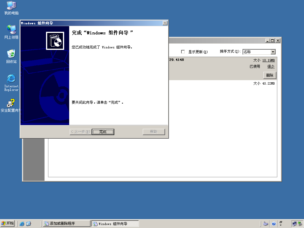304x228 pixels.
Task: Click the second quick launch icon beside IE
Action: pos(28,224)
